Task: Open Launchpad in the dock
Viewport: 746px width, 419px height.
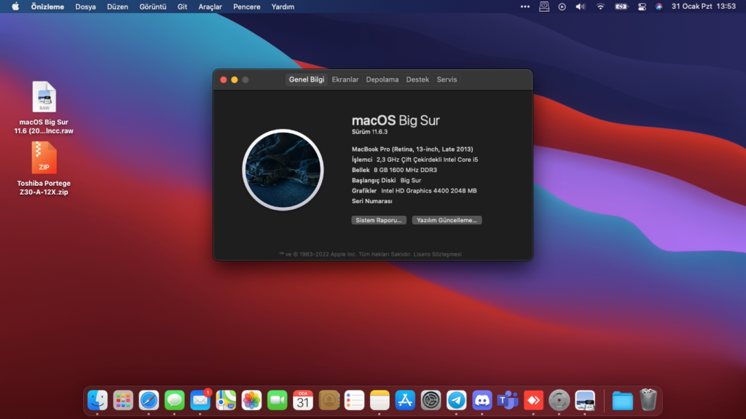Action: pyautogui.click(x=123, y=401)
